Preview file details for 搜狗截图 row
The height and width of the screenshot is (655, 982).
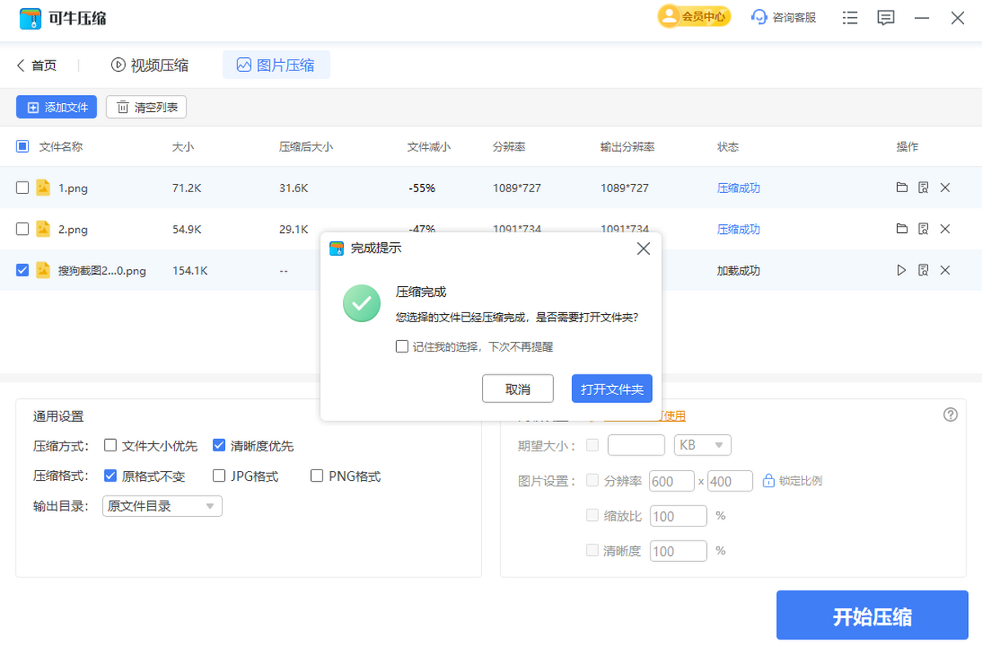point(923,270)
